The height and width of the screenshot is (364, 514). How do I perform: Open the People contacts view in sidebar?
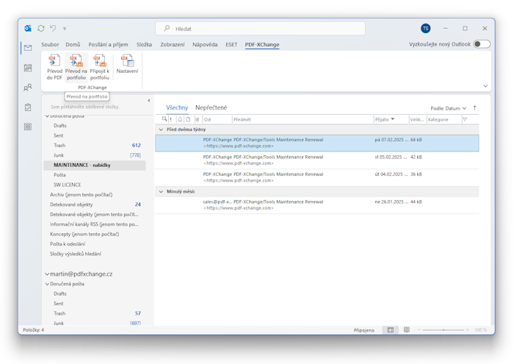(28, 88)
